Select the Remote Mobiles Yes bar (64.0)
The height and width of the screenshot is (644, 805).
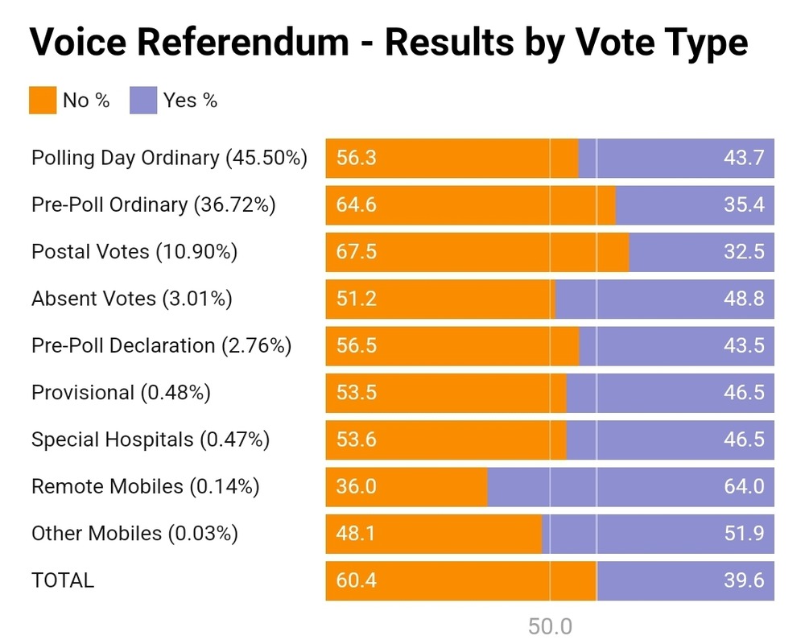pos(630,486)
